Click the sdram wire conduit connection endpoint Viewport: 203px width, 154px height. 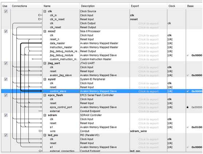[x=40, y=131]
